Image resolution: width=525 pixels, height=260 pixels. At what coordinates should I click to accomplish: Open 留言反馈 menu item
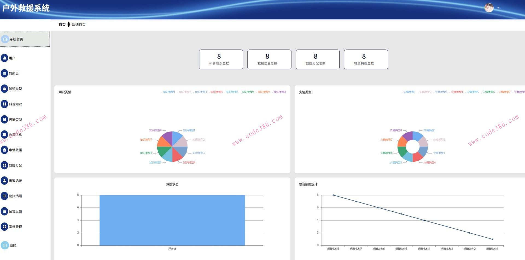point(15,211)
